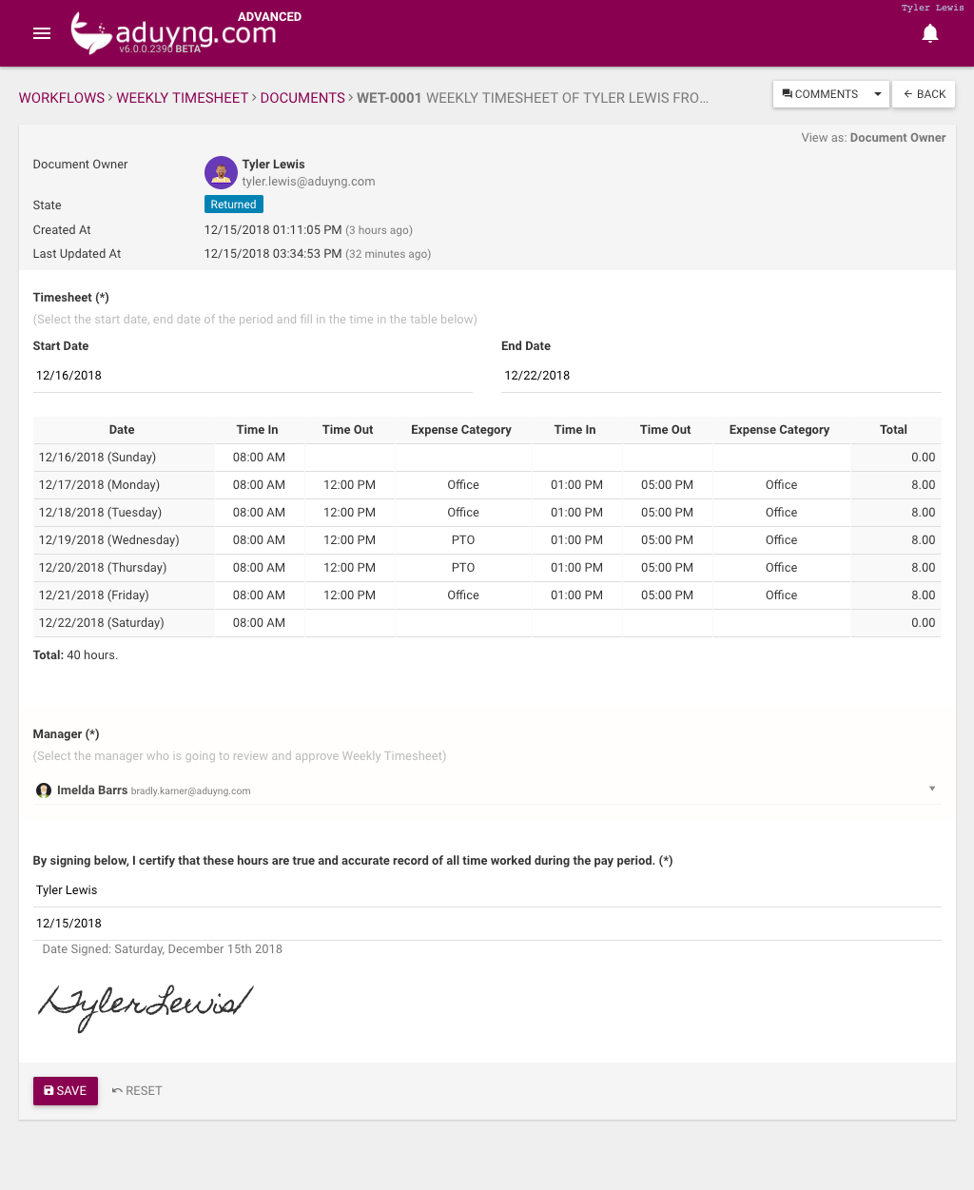
Task: Click the PTO expense category for Wednesday
Action: click(463, 539)
